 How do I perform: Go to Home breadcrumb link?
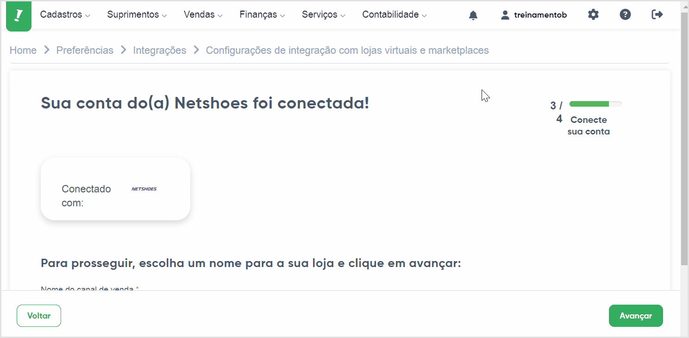[x=23, y=50]
